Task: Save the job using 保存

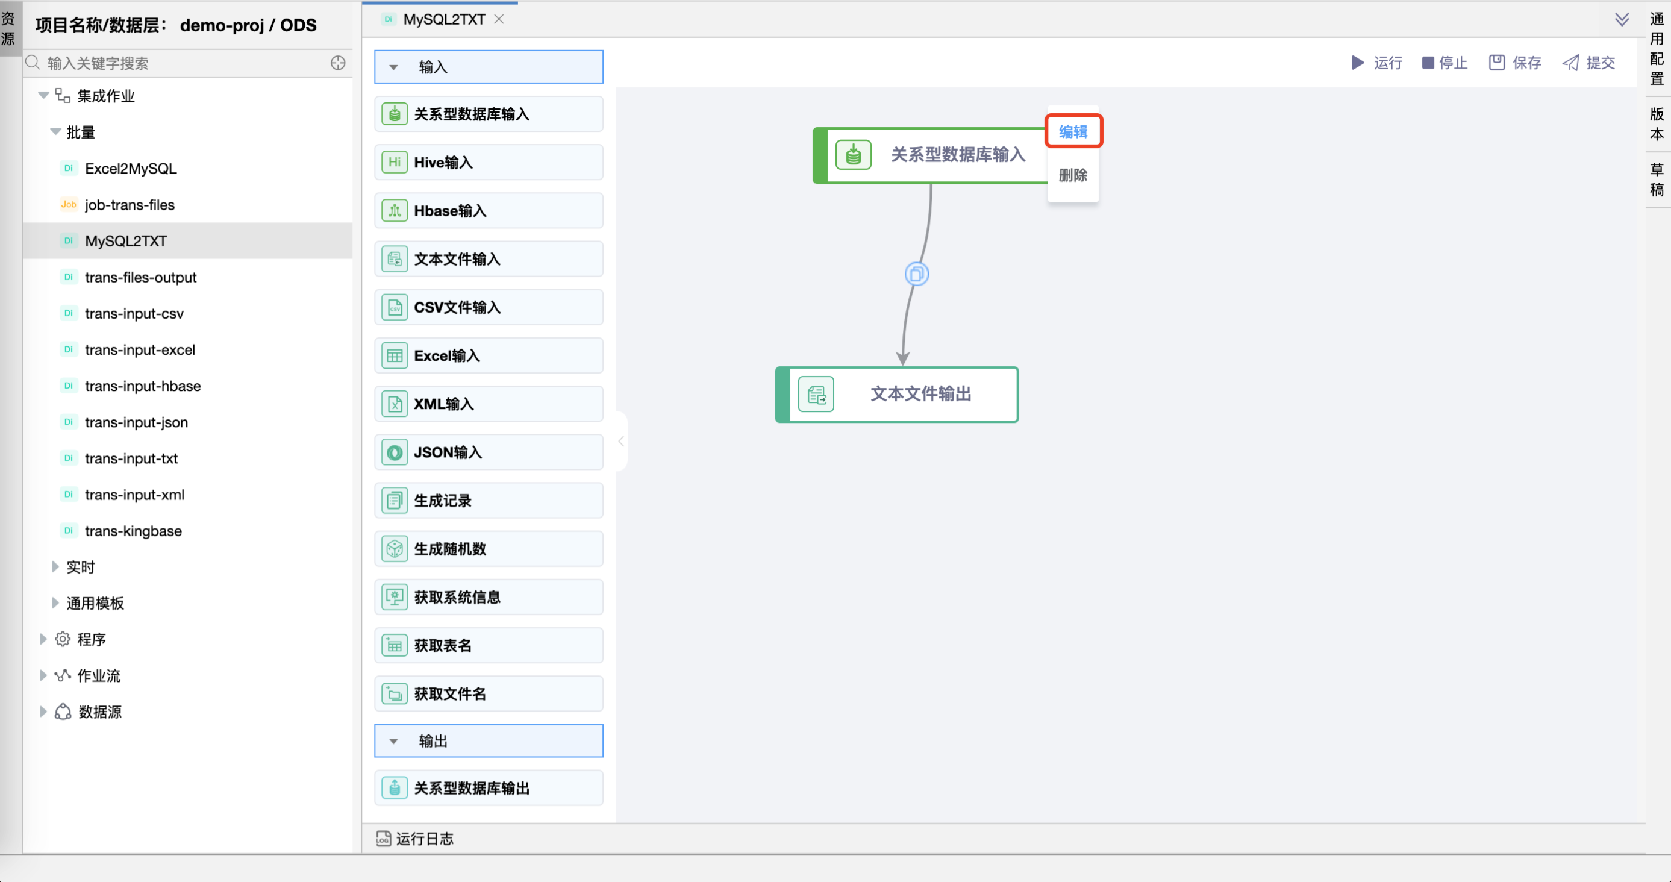Action: click(1514, 63)
